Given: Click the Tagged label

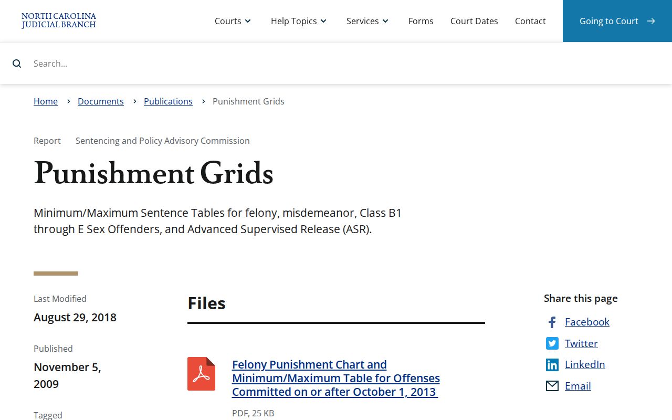Looking at the screenshot, I should [48, 415].
